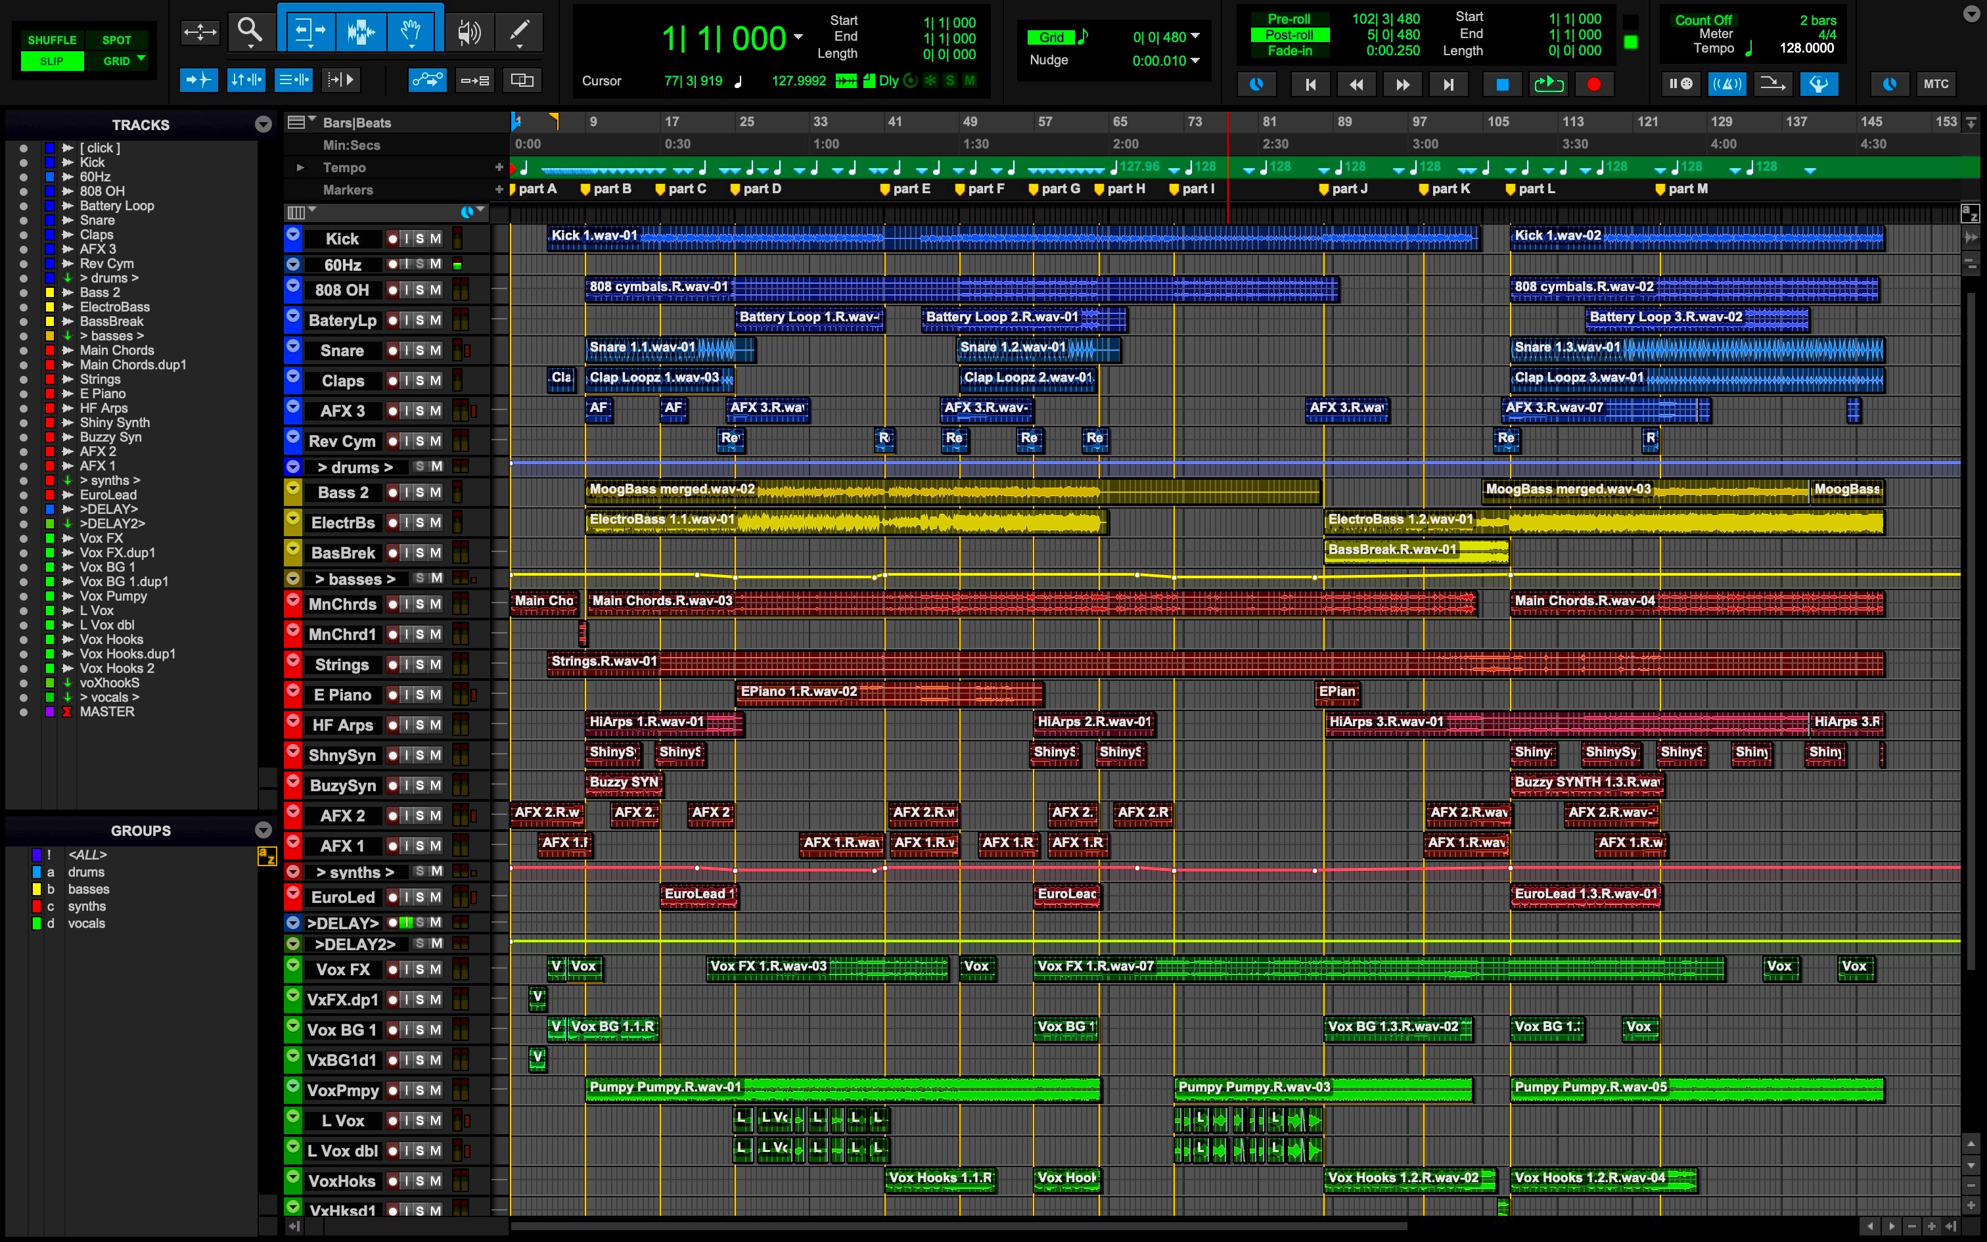This screenshot has width=1987, height=1242.
Task: Click the Record button in transport
Action: pos(1593,84)
